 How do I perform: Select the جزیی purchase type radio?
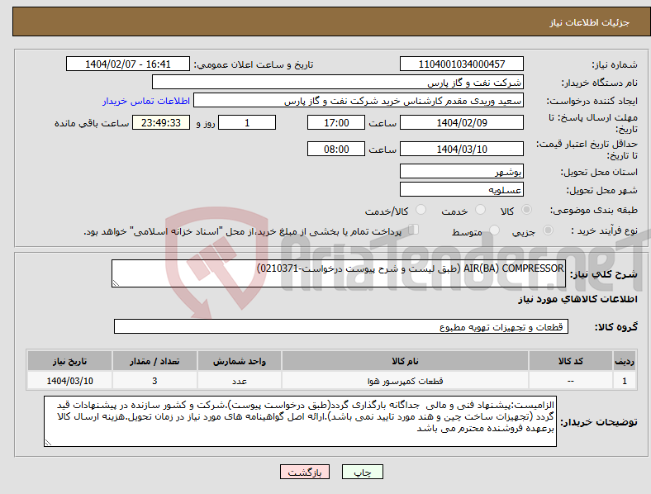point(548,230)
